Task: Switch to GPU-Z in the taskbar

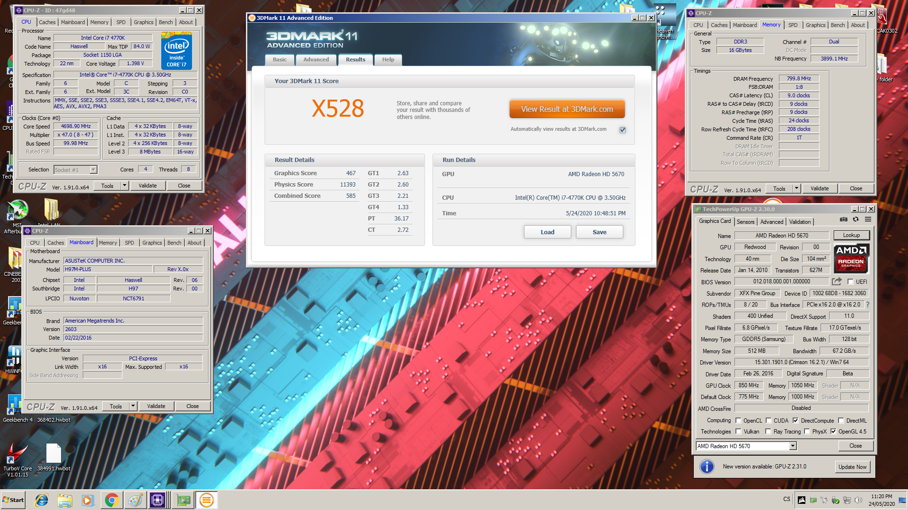Action: (183, 500)
